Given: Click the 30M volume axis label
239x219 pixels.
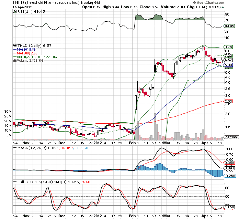Looking at the screenshot, I should click(8, 112).
